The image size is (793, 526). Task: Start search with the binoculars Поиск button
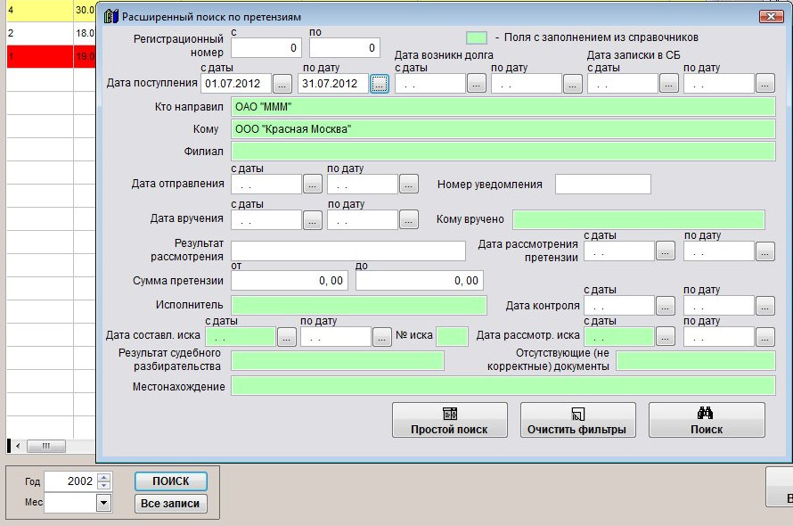(707, 420)
